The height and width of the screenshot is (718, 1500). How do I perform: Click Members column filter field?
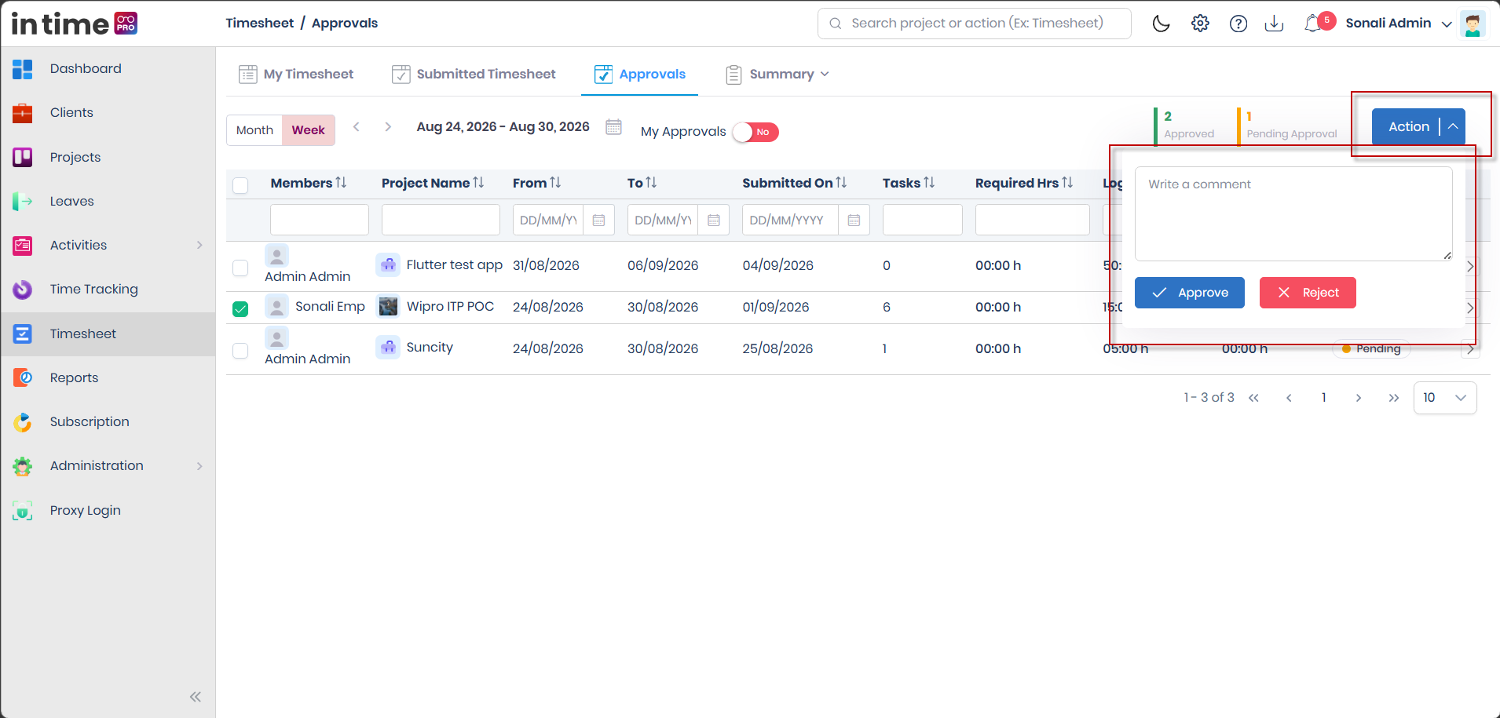point(320,221)
